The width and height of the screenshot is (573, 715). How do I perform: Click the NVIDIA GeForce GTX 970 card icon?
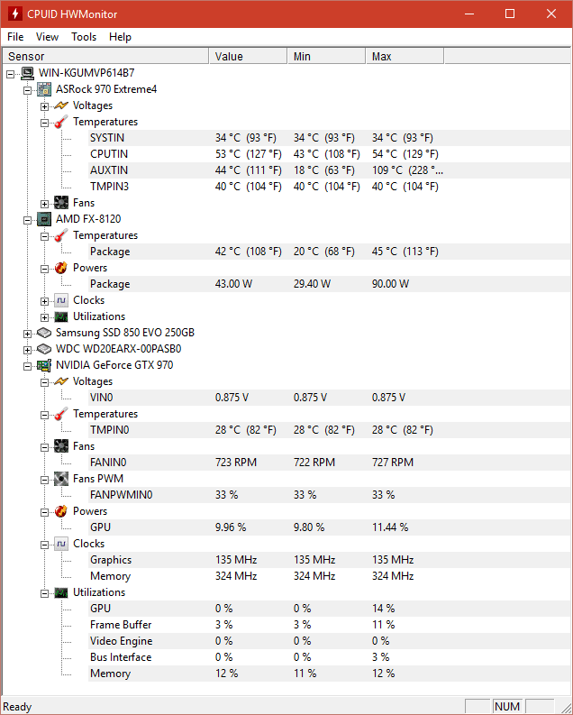44,365
